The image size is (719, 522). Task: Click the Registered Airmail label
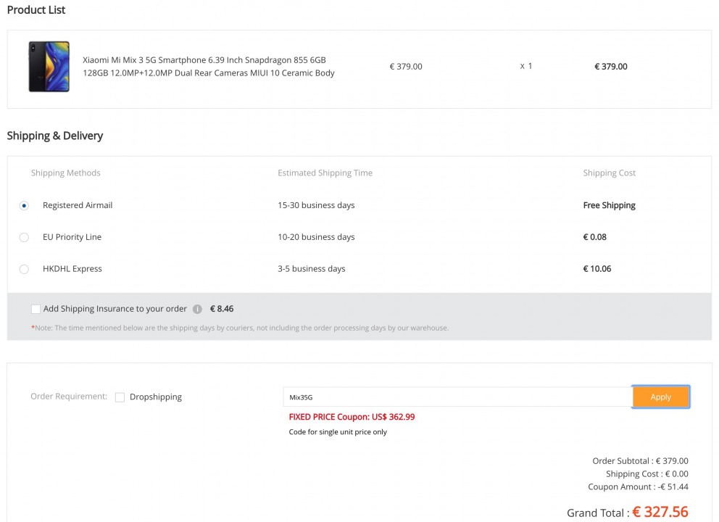tap(78, 205)
